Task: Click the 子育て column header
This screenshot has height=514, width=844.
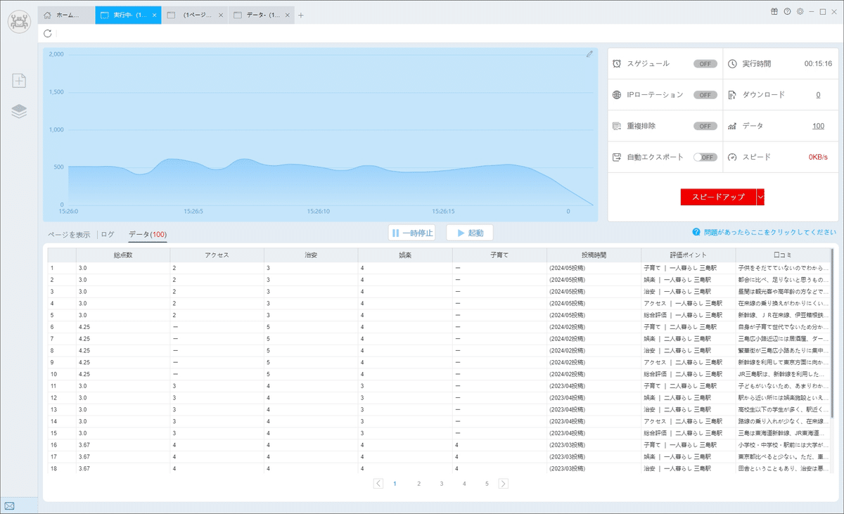Action: pyautogui.click(x=499, y=255)
